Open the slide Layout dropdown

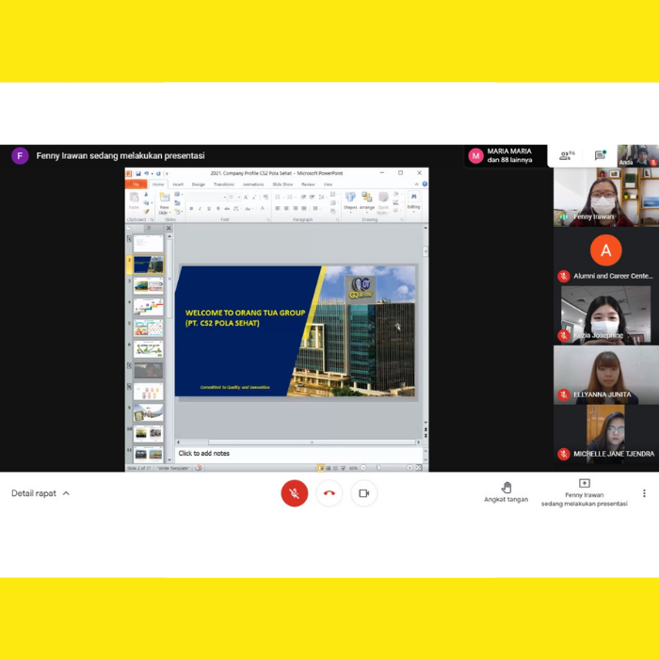178,194
